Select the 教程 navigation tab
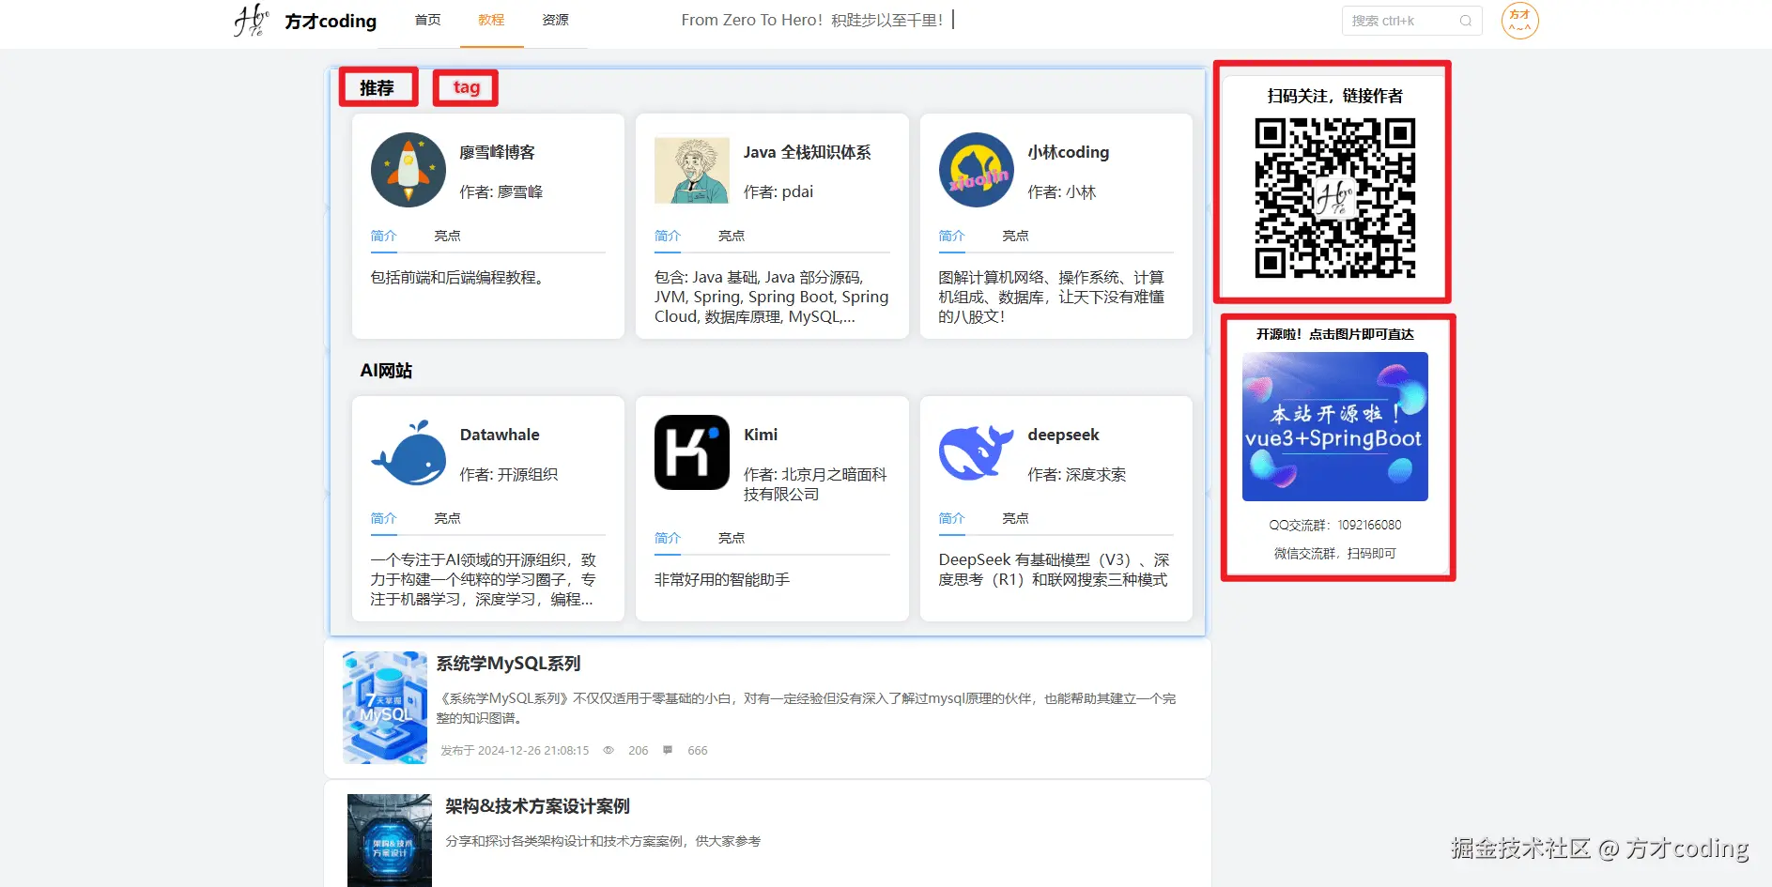This screenshot has height=887, width=1772. pyautogui.click(x=491, y=20)
